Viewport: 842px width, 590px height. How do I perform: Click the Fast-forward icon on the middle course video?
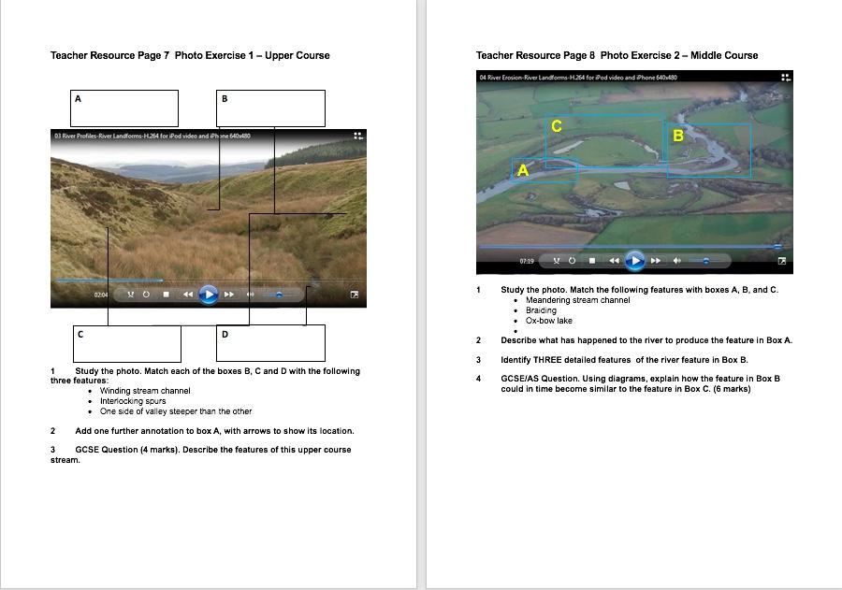pyautogui.click(x=656, y=261)
